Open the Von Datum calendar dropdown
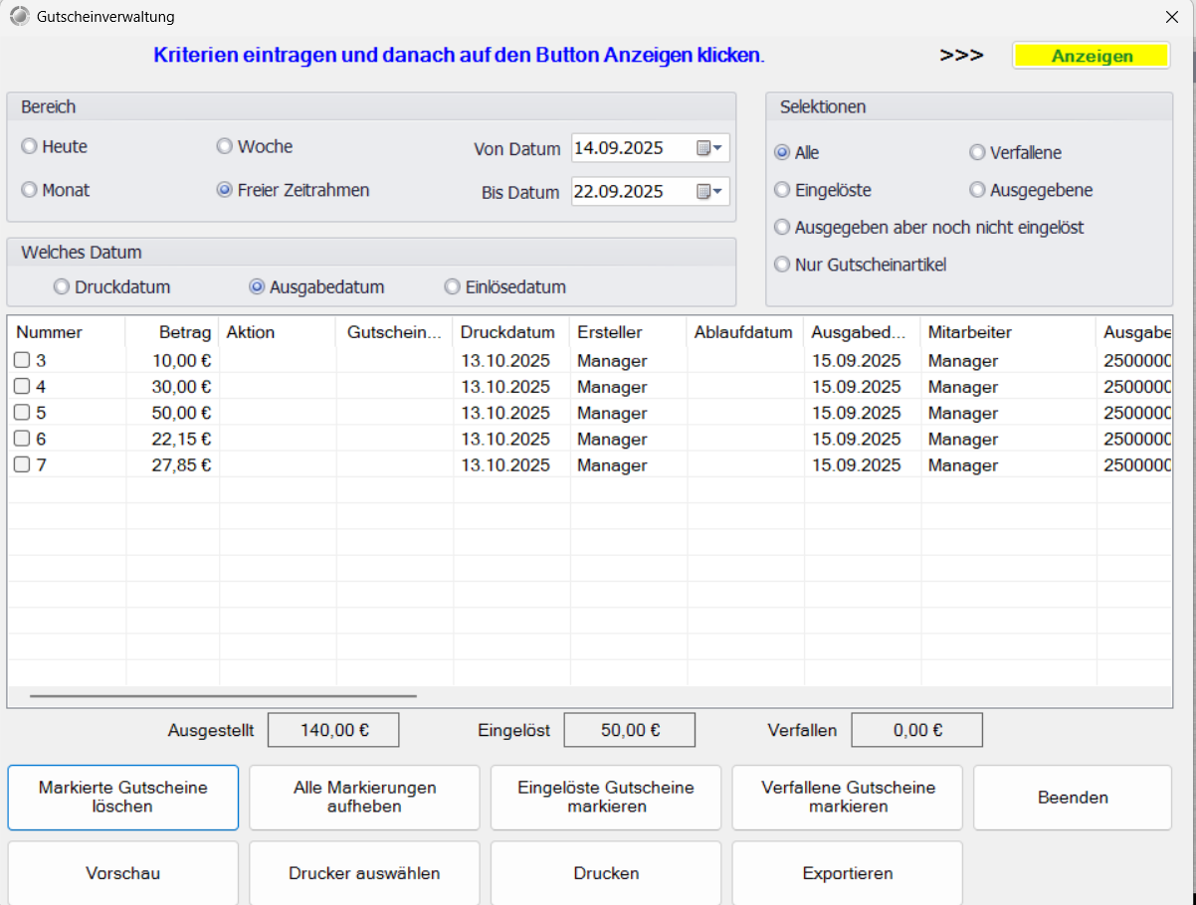Screen dimensions: 1196x905 coord(710,149)
